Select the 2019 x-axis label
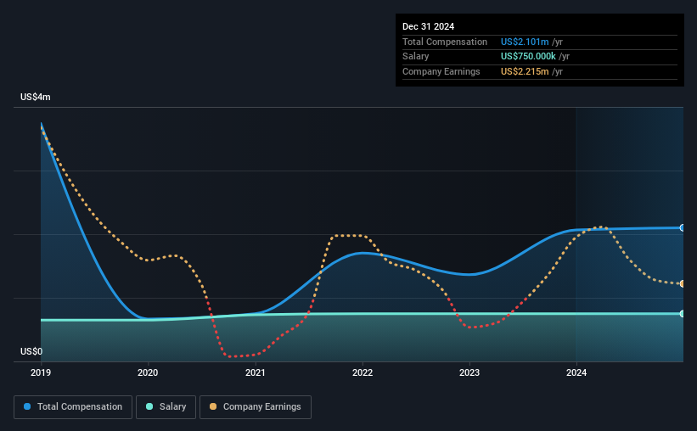This screenshot has width=697, height=431. click(41, 372)
